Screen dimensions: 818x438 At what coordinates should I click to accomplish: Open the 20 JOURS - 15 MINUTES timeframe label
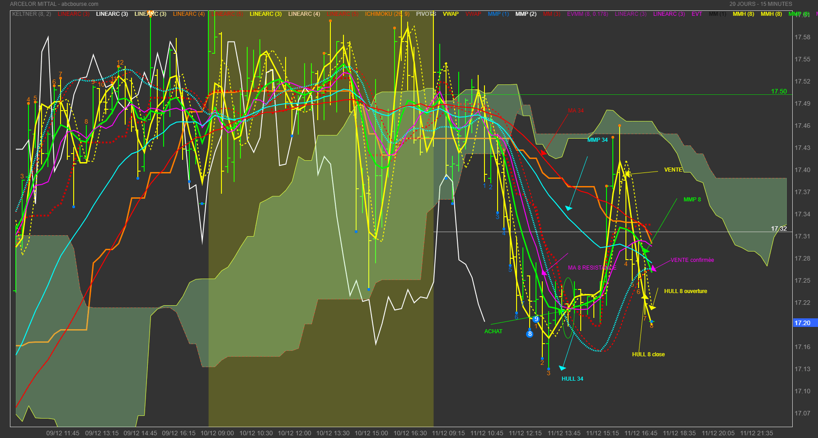click(x=761, y=4)
